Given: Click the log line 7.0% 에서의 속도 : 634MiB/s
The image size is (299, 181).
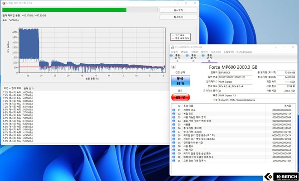Looking at the screenshot, I should tap(18, 107).
